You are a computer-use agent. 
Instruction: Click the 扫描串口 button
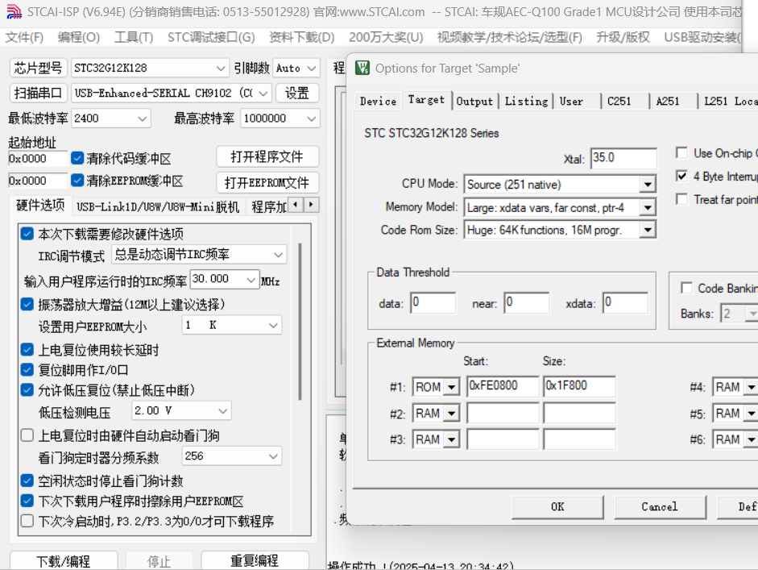pos(38,93)
